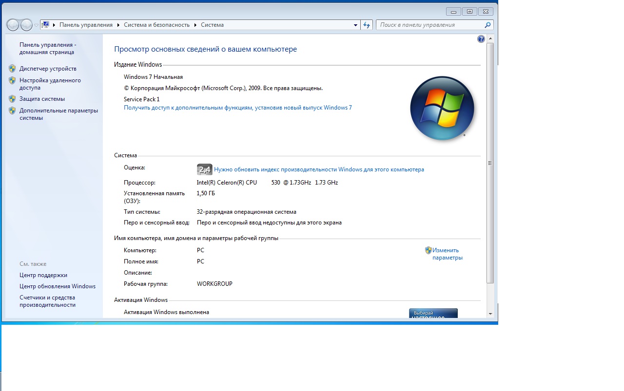Image resolution: width=624 pixels, height=391 pixels.
Task: Maximize the System window
Action: pyautogui.click(x=469, y=11)
